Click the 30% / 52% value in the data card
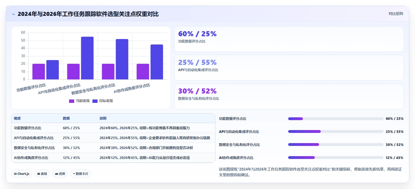The height and width of the screenshot is (189, 415). (x=197, y=91)
